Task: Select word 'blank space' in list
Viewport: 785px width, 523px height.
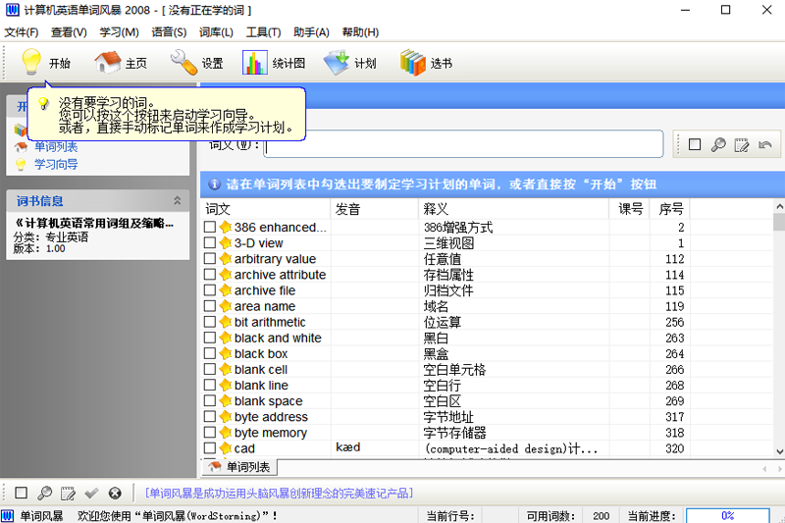Action: coord(268,401)
